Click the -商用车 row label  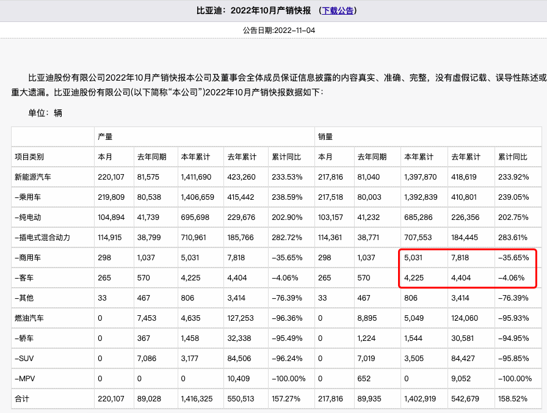click(x=28, y=258)
